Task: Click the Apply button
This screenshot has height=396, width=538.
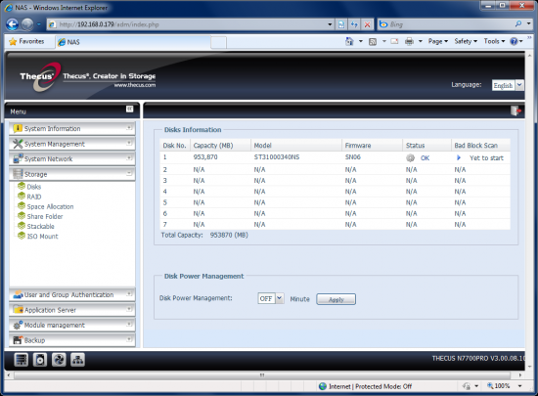Action: 336,299
